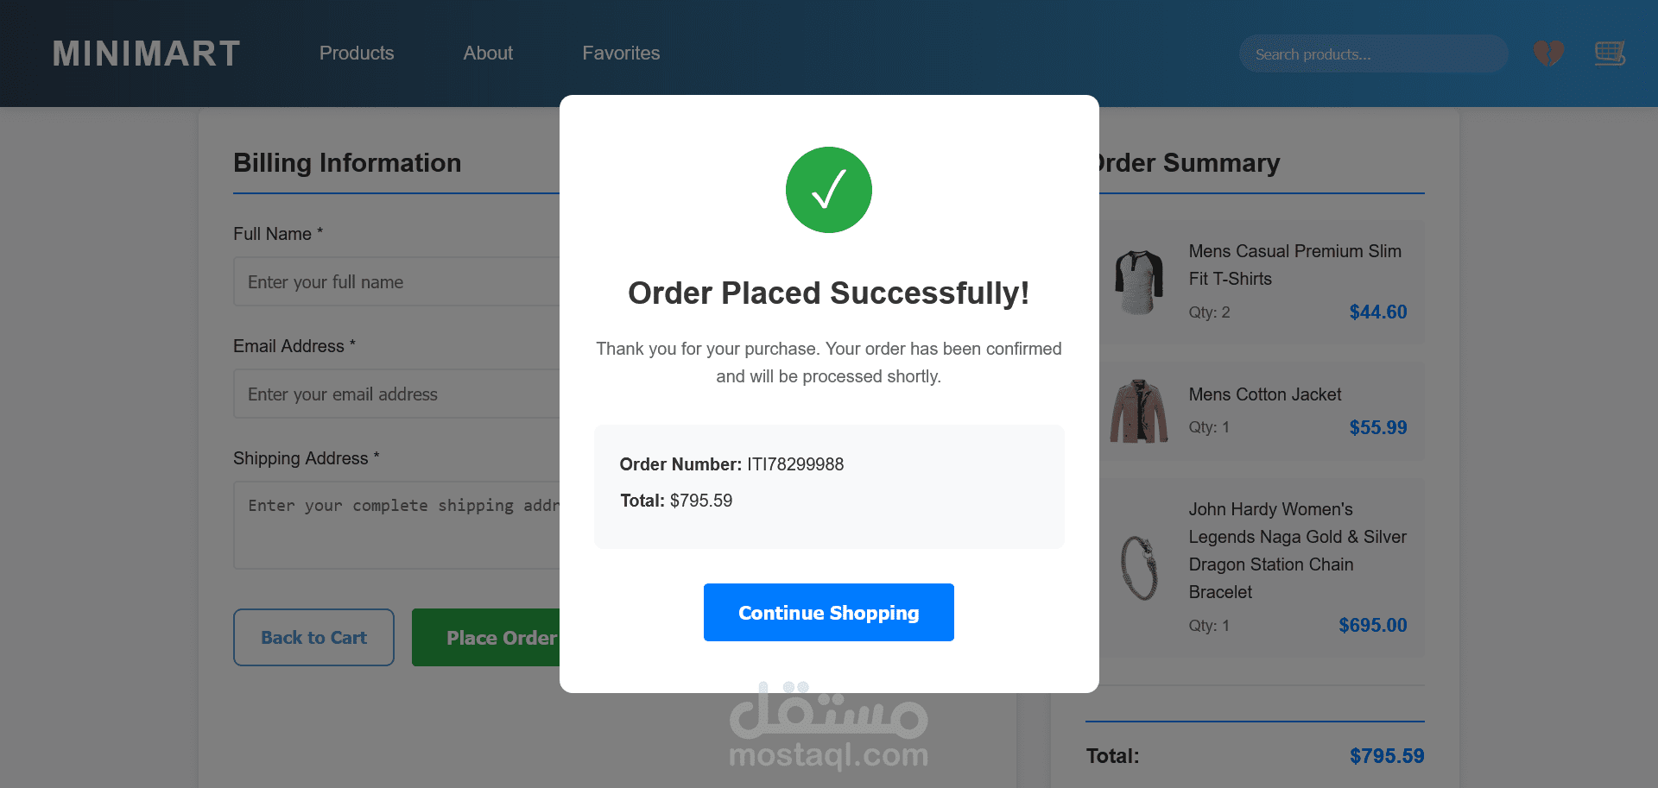Click the heart favorites icon in header
This screenshot has width=1658, height=788.
pyautogui.click(x=1548, y=54)
